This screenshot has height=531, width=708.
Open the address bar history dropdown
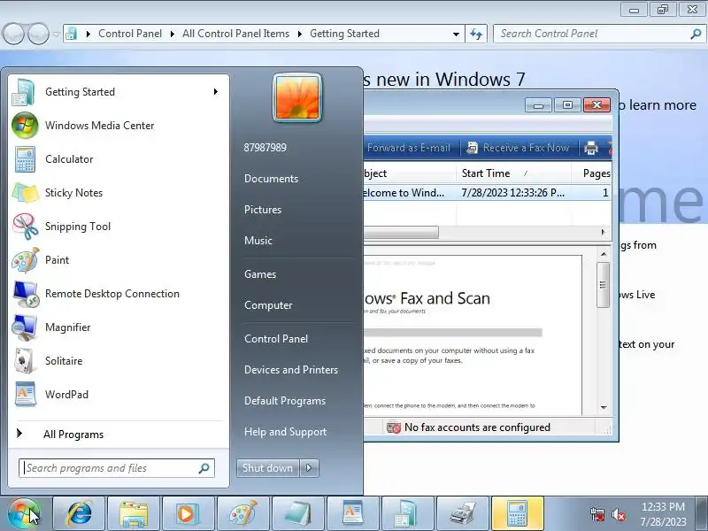tap(456, 34)
